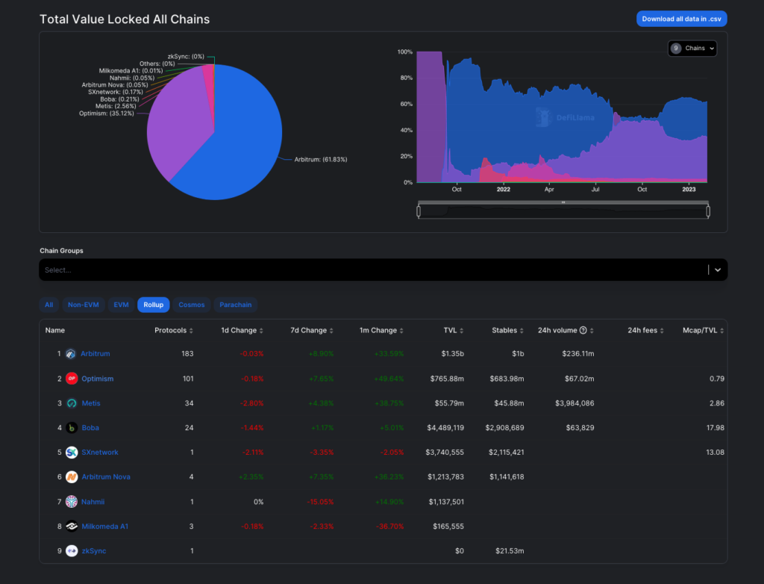Click Boba Mcap/TVL value 17.98
Screen dimensions: 764x584
(x=716, y=428)
